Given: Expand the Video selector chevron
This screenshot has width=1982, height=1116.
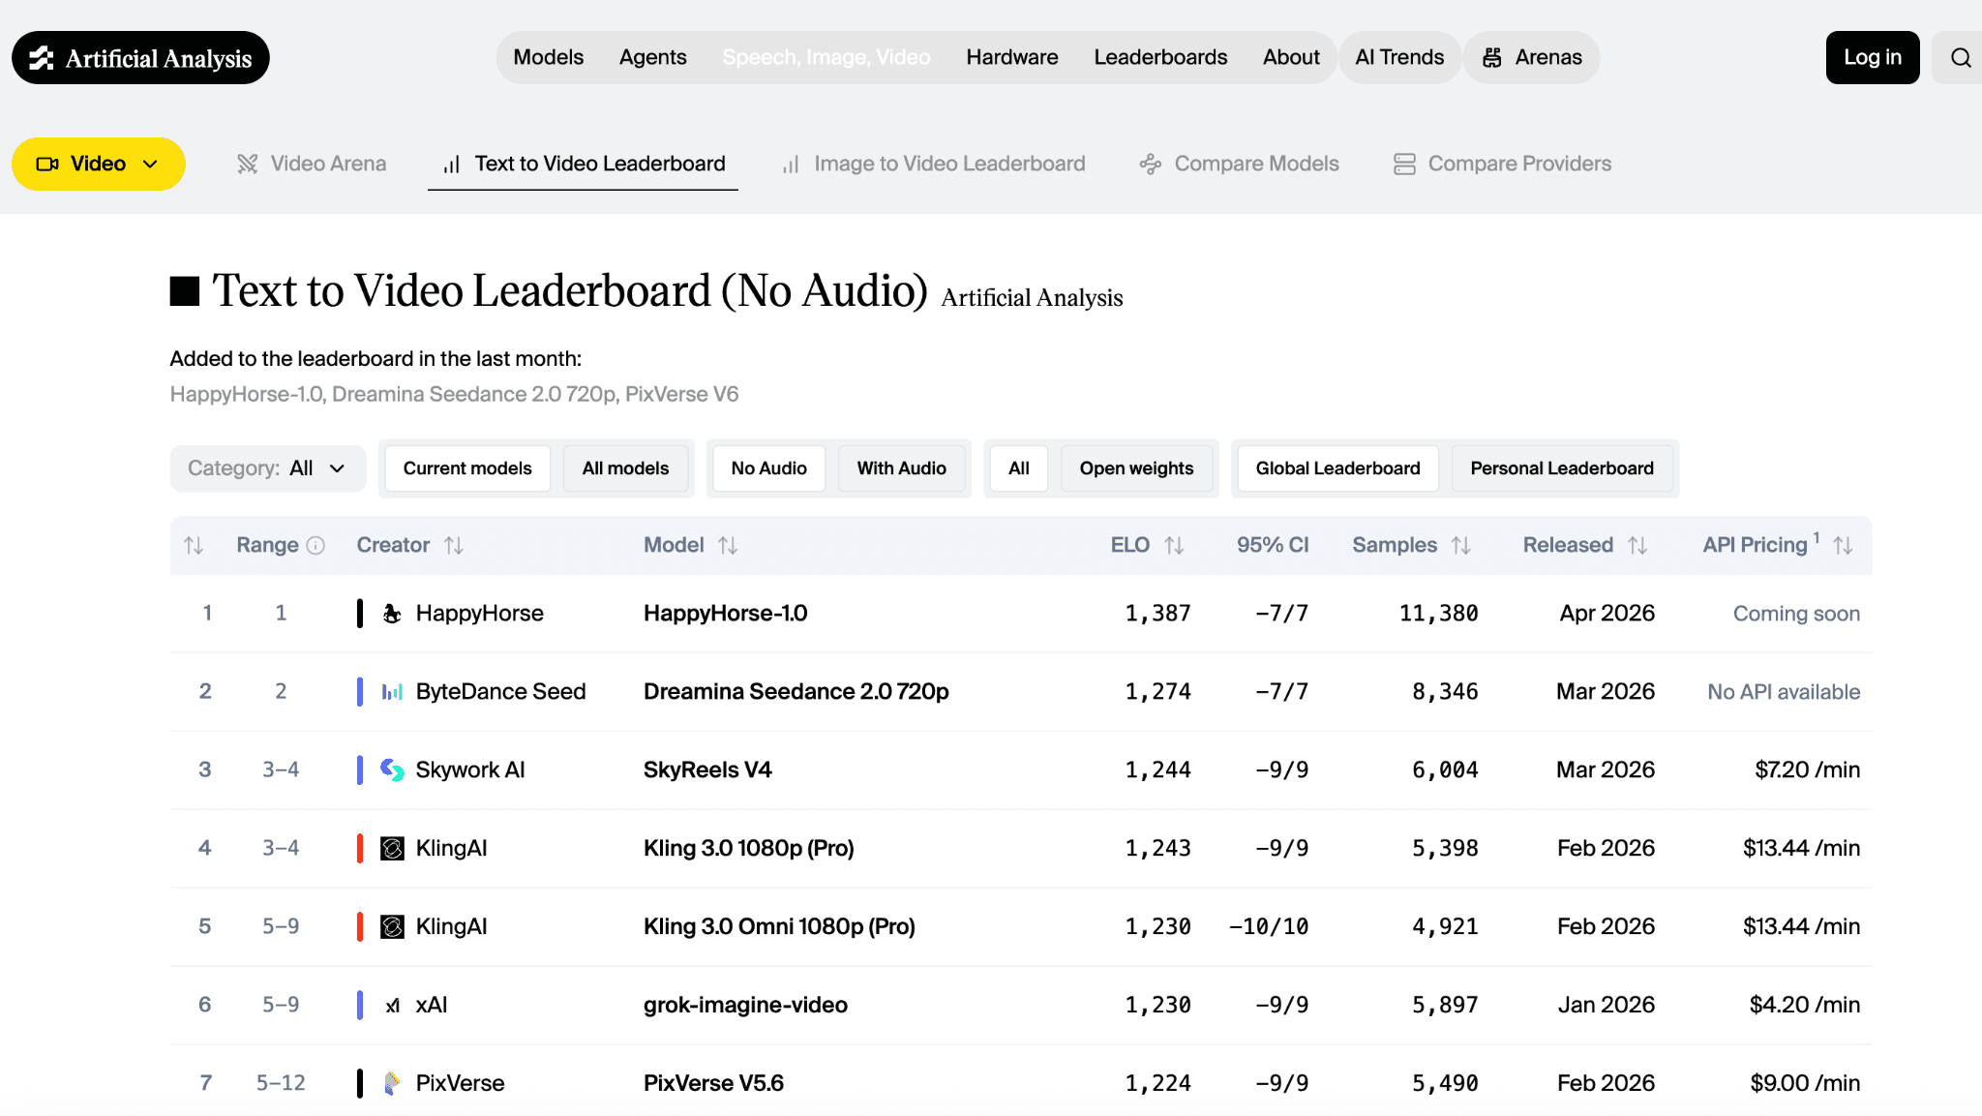Looking at the screenshot, I should [151, 164].
